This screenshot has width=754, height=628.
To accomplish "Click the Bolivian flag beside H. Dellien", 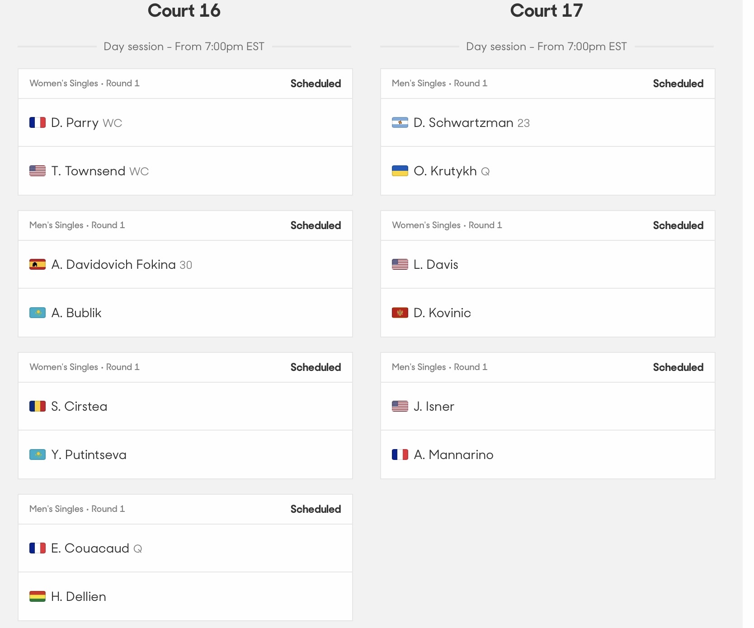I will point(38,596).
